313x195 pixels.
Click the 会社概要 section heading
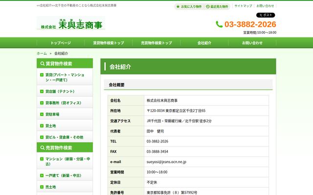click(x=116, y=85)
